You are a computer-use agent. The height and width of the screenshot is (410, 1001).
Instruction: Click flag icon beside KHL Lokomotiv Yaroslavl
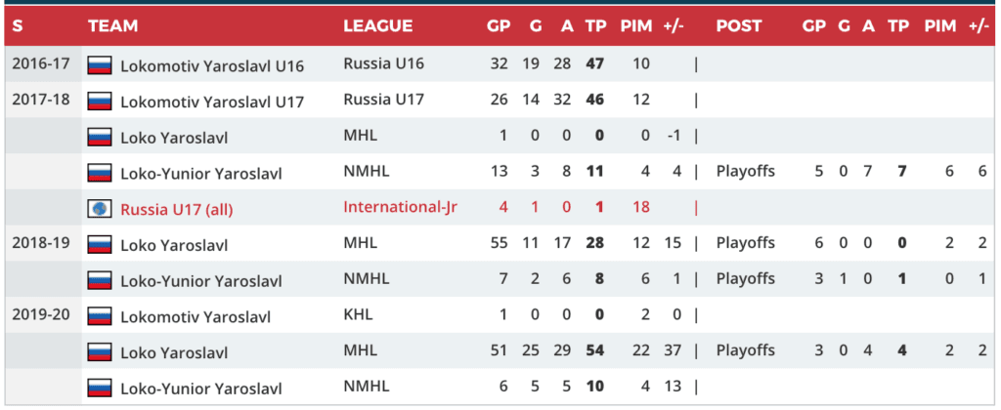(x=100, y=316)
